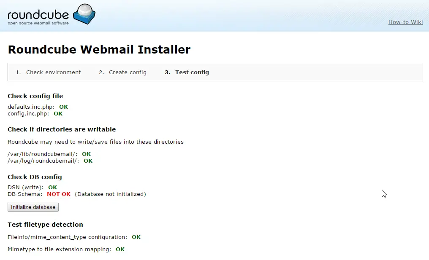Click the /var/log/roundcubemail/ path
Image resolution: width=429 pixels, height=260 pixels.
(x=43, y=161)
